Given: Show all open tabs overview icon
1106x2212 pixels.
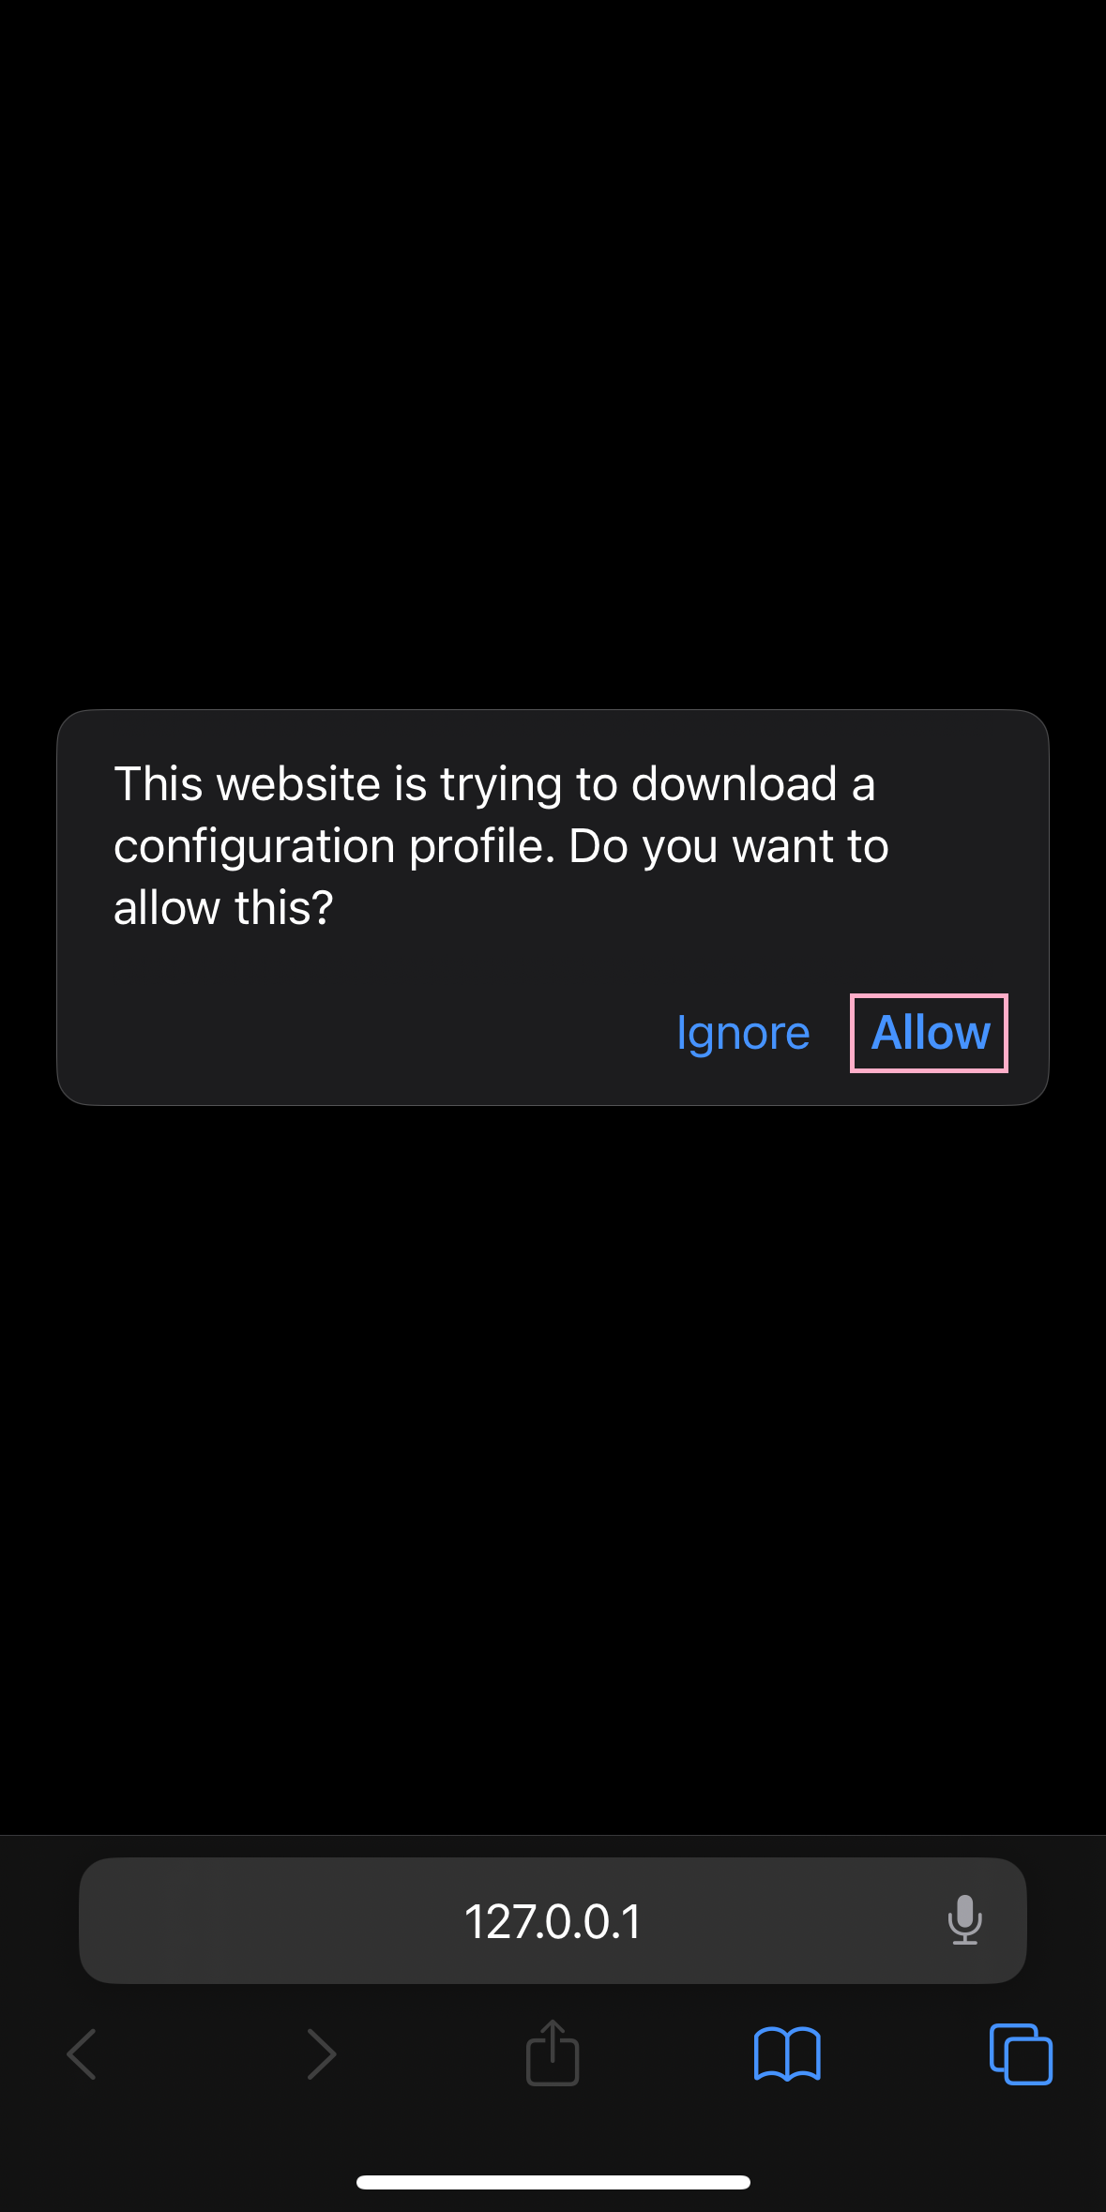Looking at the screenshot, I should pos(1021,2054).
